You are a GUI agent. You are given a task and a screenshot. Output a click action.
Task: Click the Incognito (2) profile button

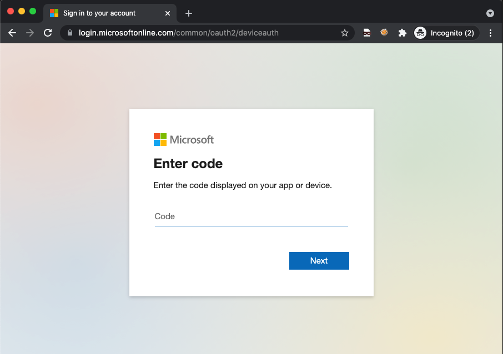[x=446, y=33]
